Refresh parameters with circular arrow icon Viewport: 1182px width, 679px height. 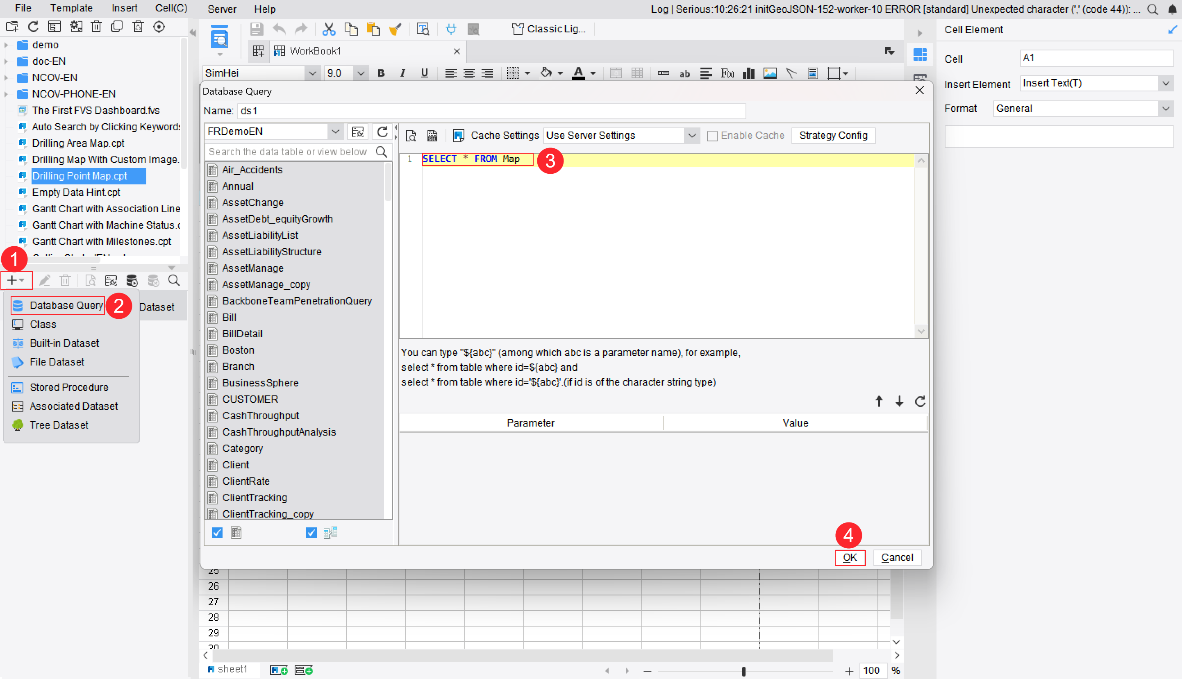coord(920,402)
